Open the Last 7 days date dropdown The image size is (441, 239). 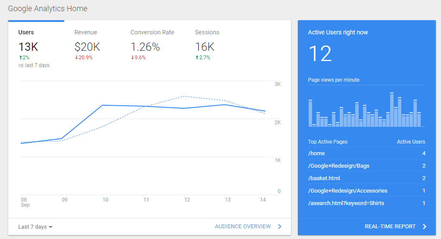pos(35,227)
